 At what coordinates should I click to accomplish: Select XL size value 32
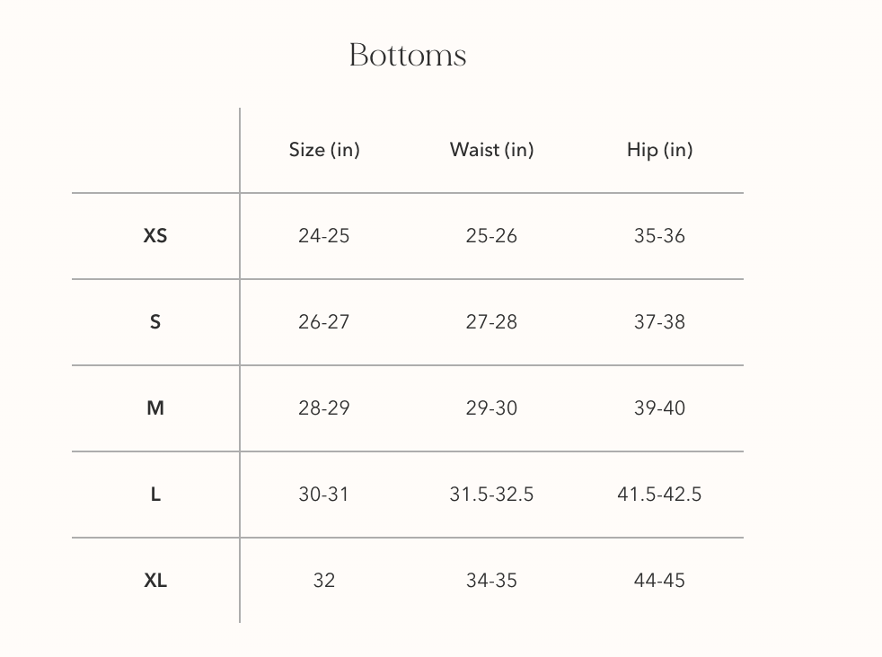pyautogui.click(x=324, y=581)
